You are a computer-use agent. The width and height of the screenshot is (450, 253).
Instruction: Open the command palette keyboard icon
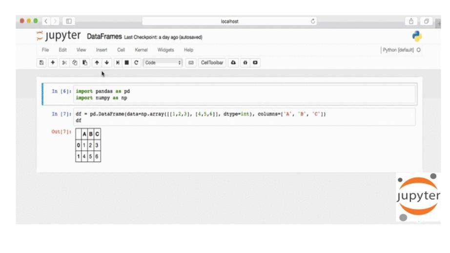point(191,63)
